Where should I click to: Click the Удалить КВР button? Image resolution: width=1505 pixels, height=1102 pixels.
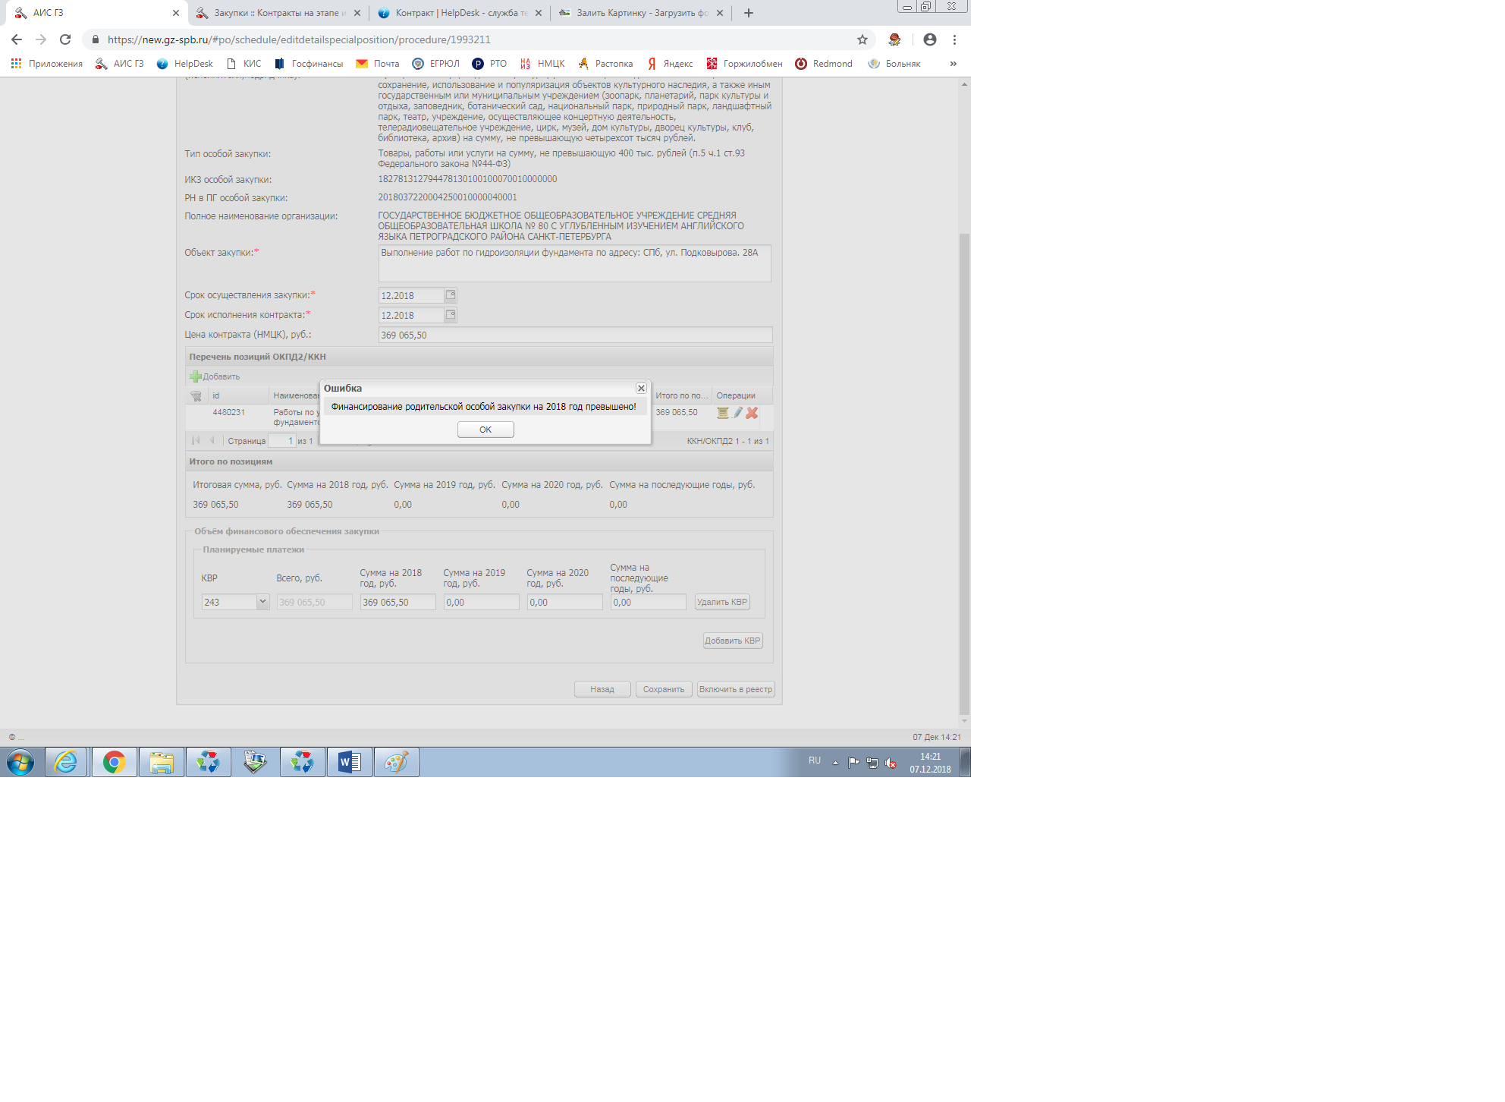(x=722, y=602)
